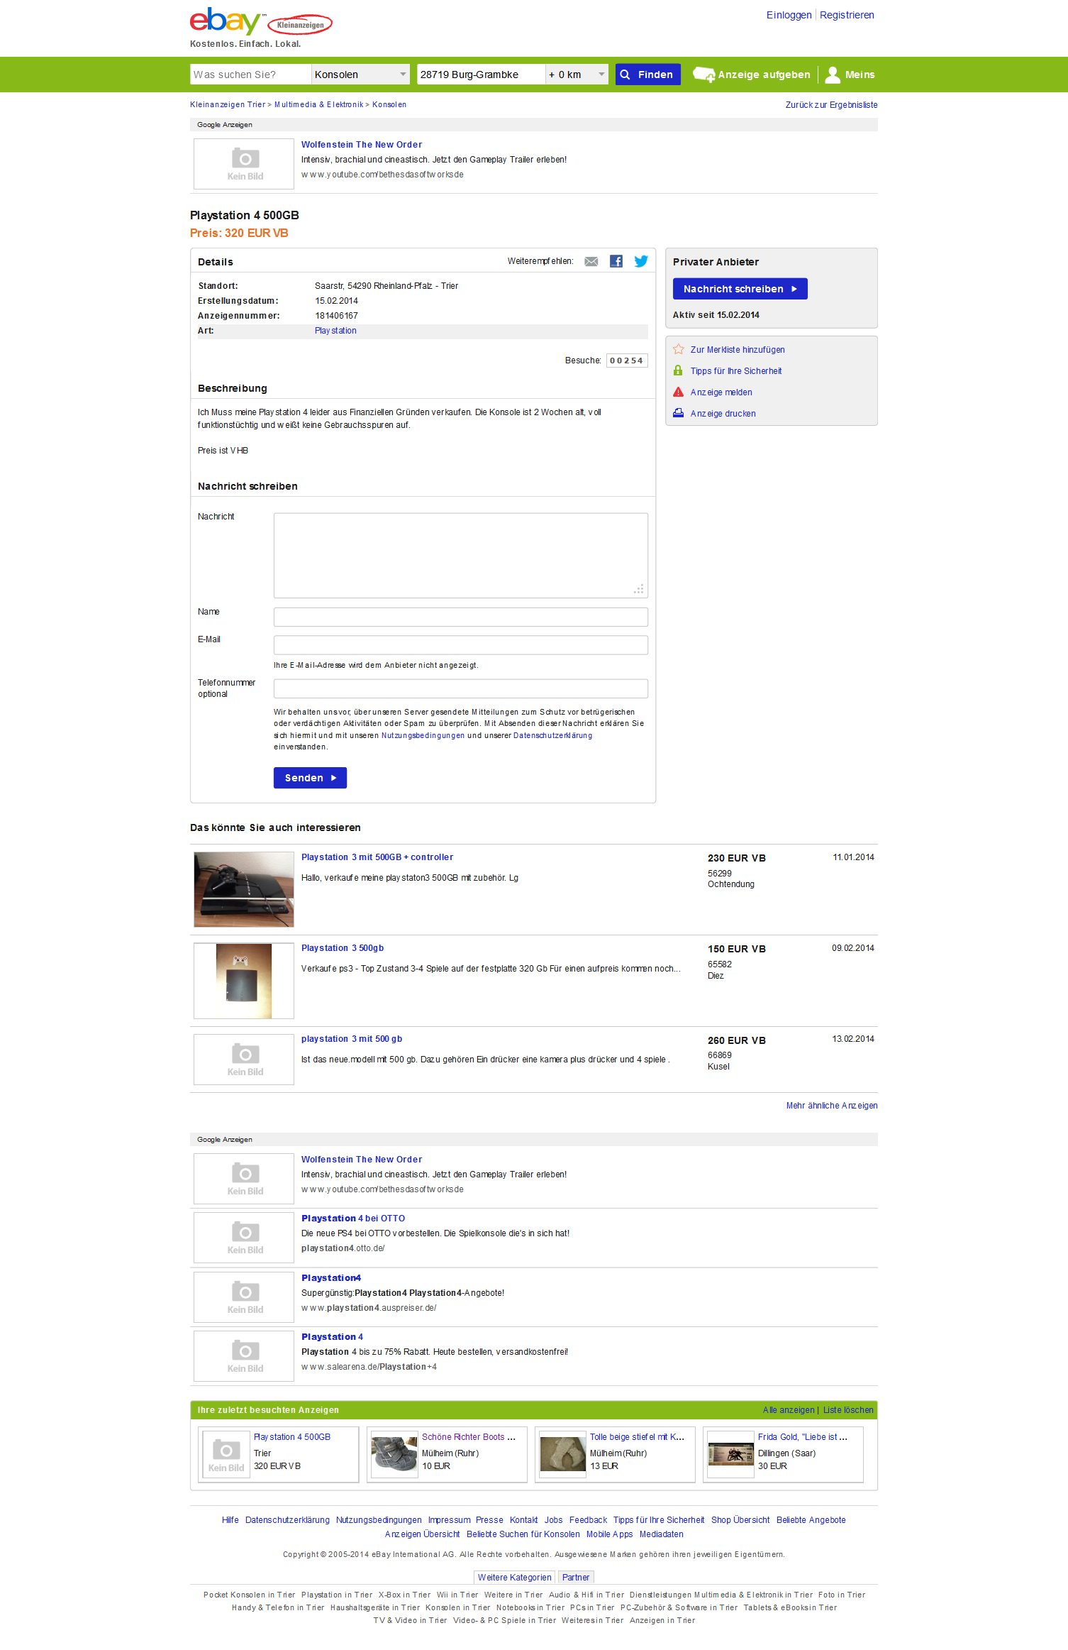Screen dimensions: 1068x1650
Task: Add ad via Zur Merkliste hinzufügen
Action: point(738,350)
